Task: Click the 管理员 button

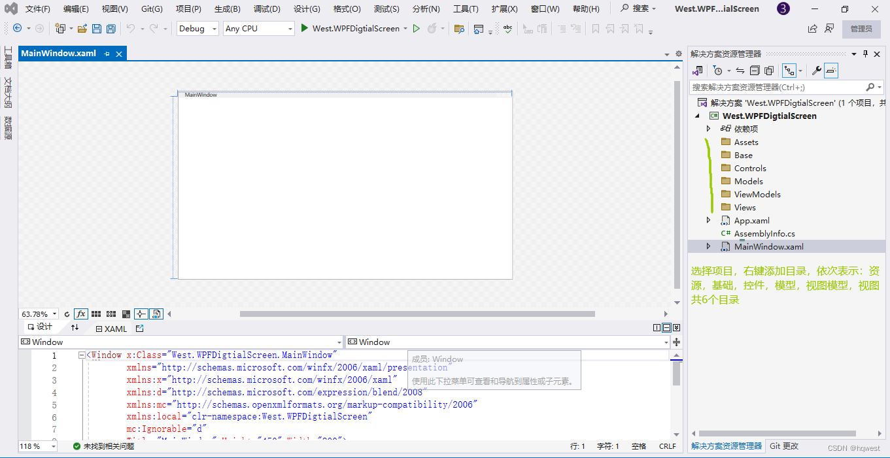Action: [x=861, y=29]
